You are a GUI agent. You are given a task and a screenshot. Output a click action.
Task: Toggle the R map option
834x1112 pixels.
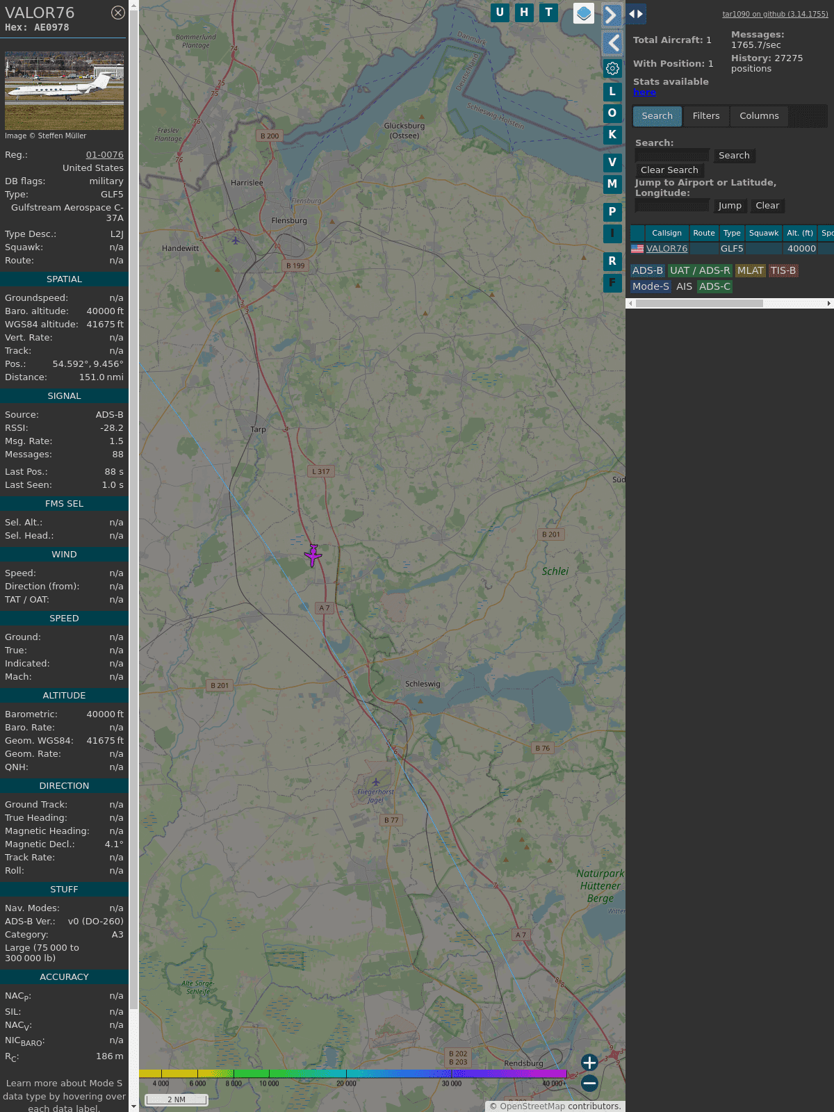pyautogui.click(x=612, y=261)
